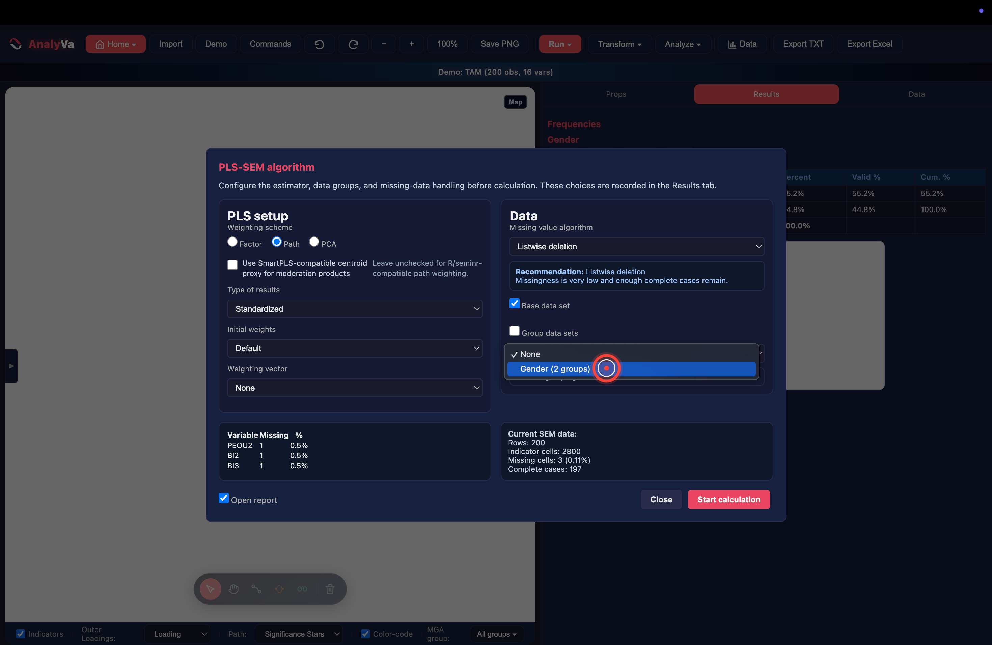Open the Data chart toolbar button
Image resolution: width=992 pixels, height=645 pixels.
pos(742,44)
